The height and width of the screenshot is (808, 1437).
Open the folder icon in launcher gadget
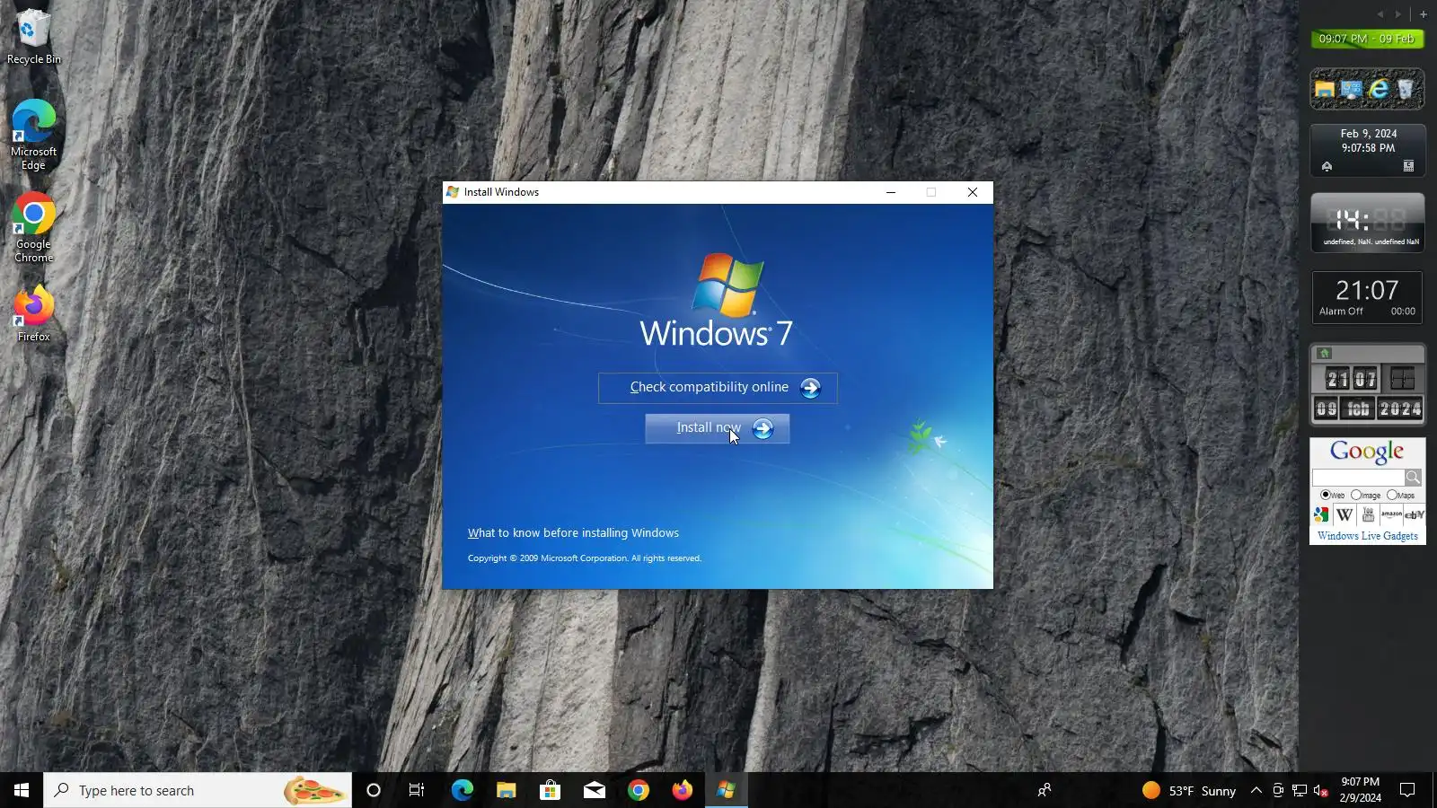[x=1324, y=89]
